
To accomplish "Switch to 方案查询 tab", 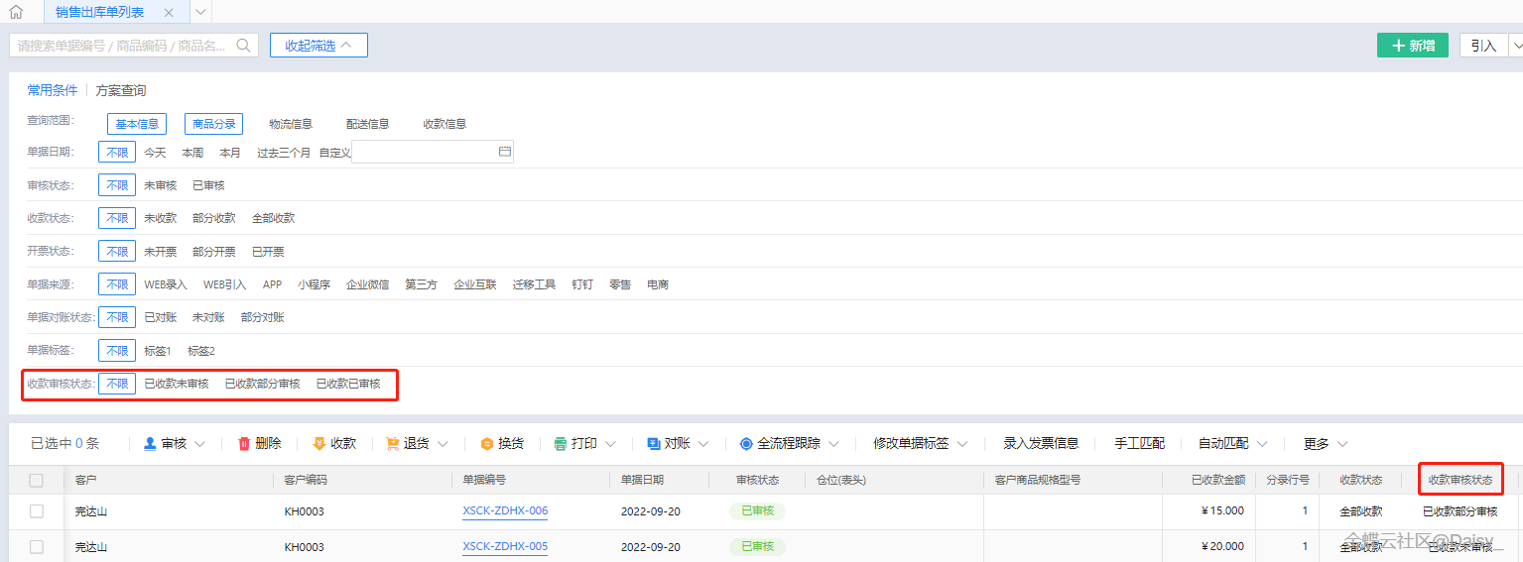I will 121,90.
